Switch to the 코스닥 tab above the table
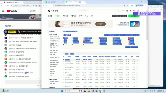The width and height of the screenshot is (166, 93). point(72,54)
